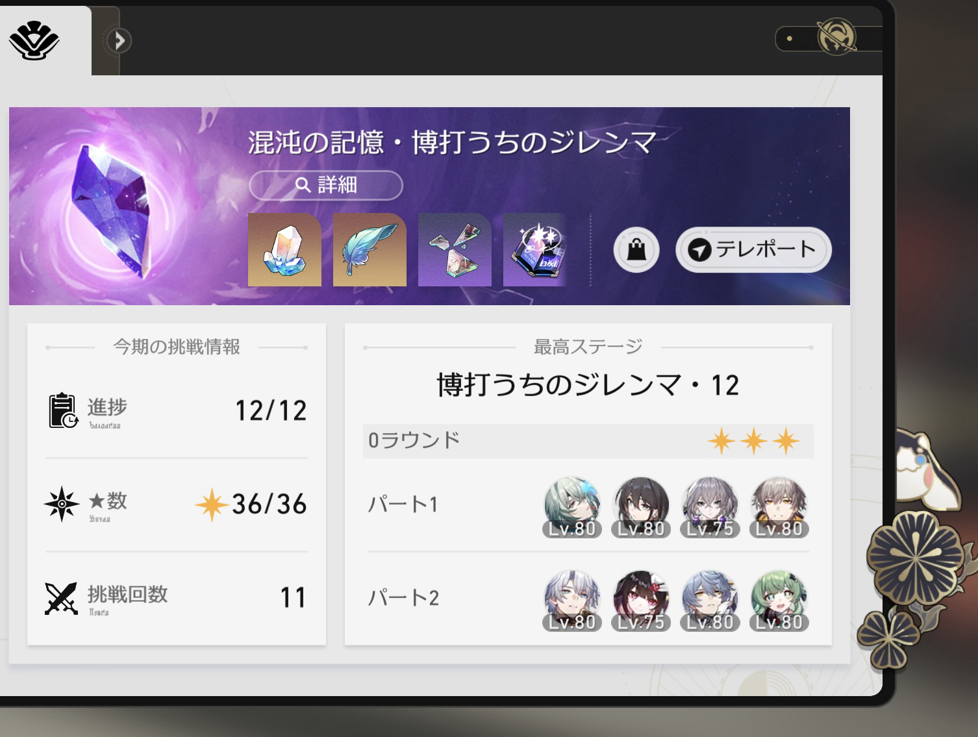Viewport: 978px width, 737px height.
Task: Select the white crystal reward icon
Action: [x=284, y=249]
